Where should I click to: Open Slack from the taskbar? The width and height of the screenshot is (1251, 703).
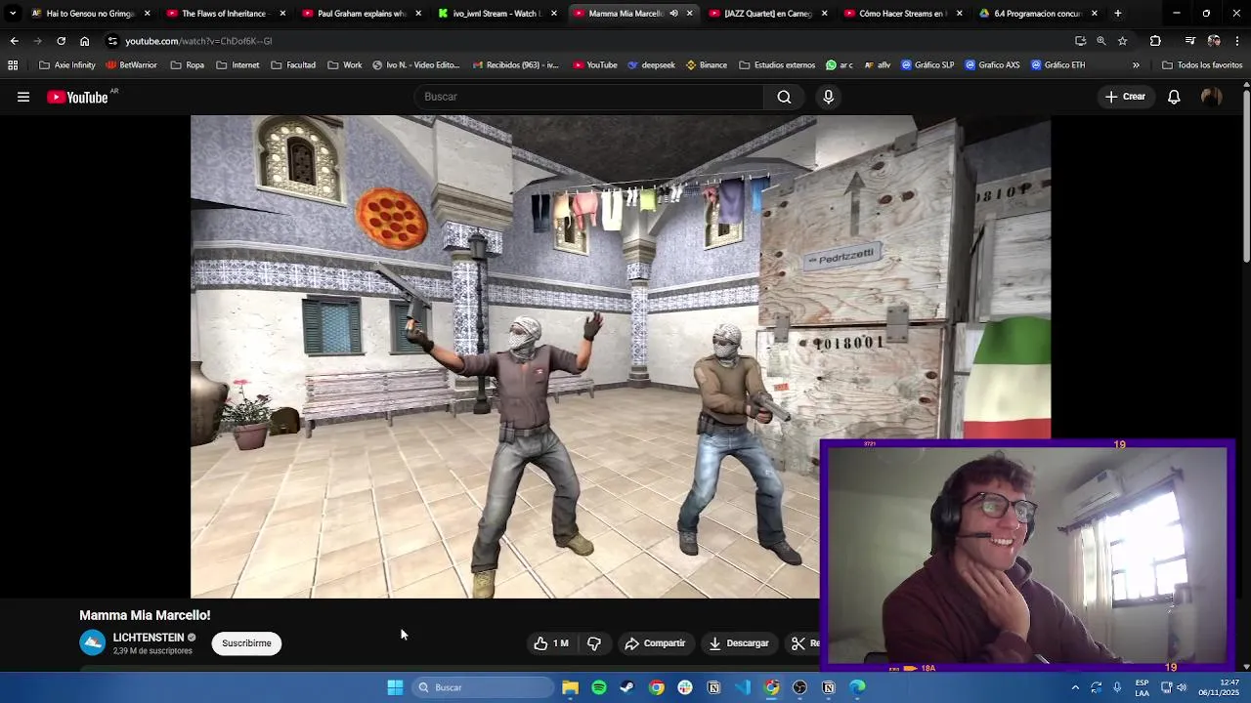click(685, 687)
